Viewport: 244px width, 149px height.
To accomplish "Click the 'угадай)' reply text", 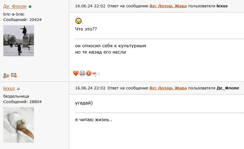I will [x=84, y=103].
